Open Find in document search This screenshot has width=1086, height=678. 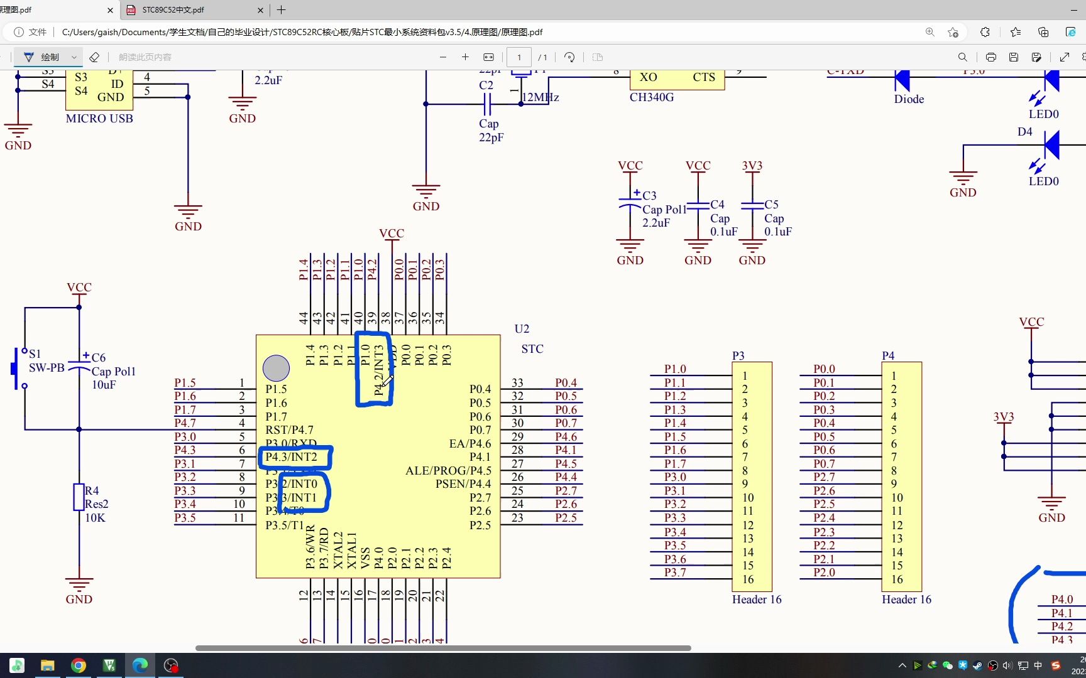[x=962, y=57]
